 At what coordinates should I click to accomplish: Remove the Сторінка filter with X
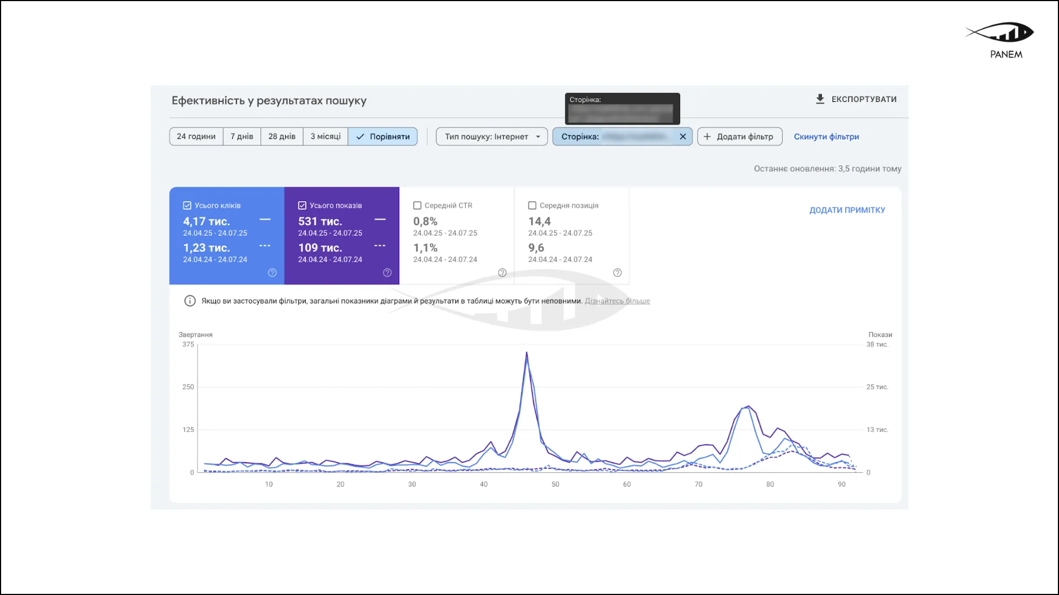click(x=683, y=137)
